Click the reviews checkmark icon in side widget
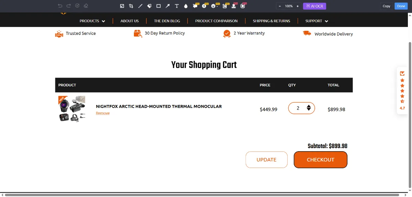 pyautogui.click(x=402, y=73)
